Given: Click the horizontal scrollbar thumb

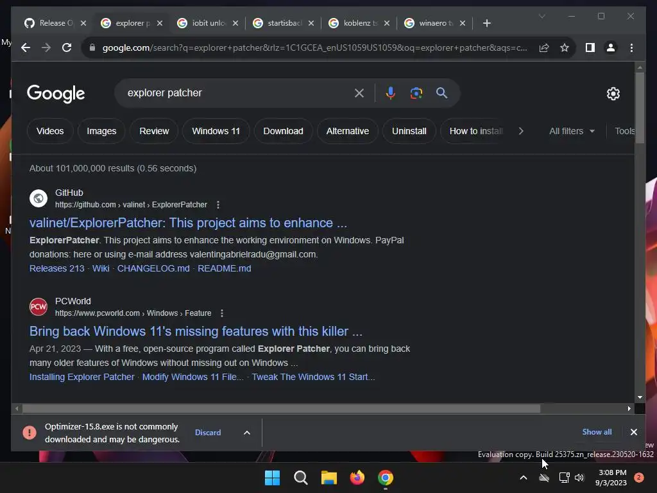Looking at the screenshot, I should pos(281,408).
